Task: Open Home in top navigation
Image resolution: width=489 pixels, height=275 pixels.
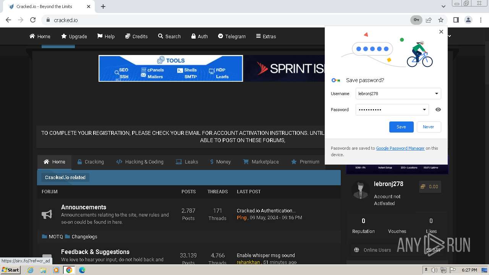Action: 40,36
